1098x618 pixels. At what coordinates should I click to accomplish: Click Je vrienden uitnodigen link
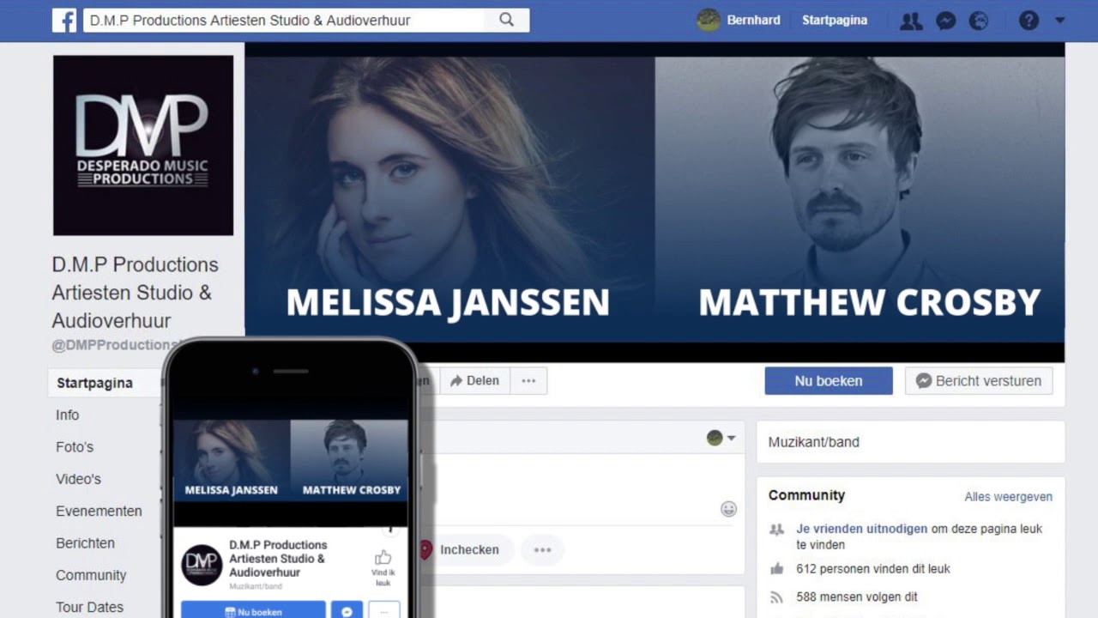(x=862, y=529)
